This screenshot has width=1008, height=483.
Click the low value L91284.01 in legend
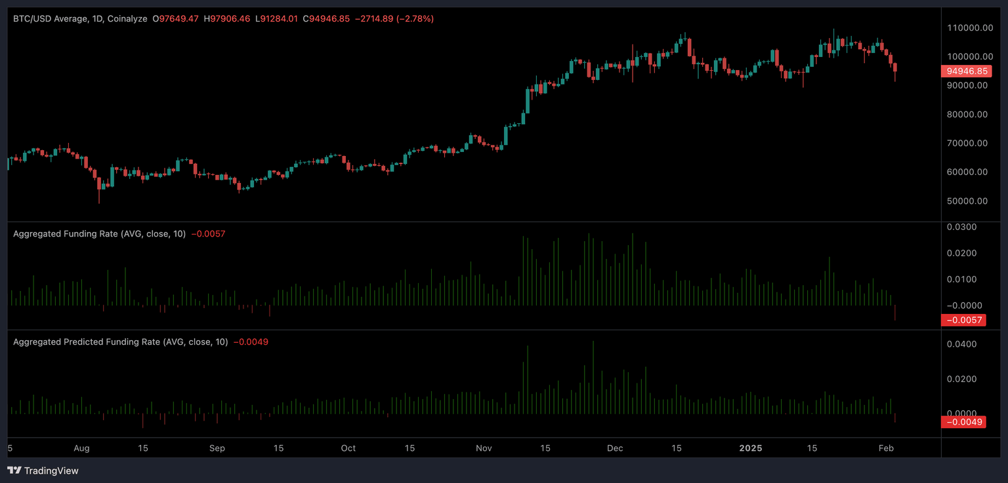click(x=276, y=18)
